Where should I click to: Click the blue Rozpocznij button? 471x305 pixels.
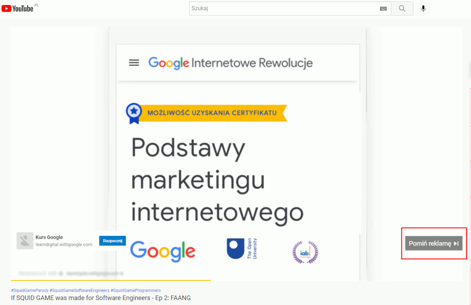click(113, 241)
